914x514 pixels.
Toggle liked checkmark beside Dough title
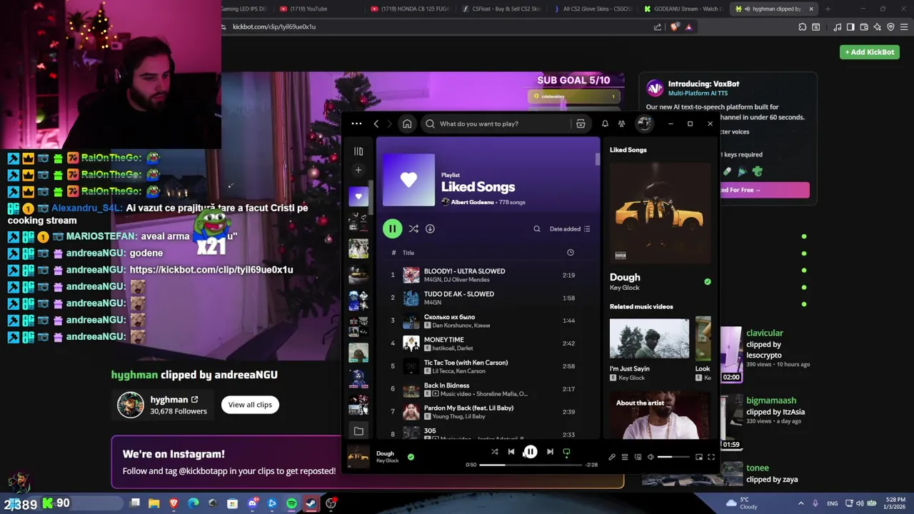(x=708, y=281)
